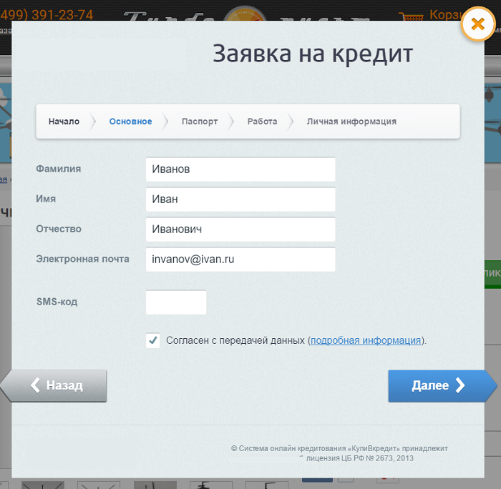Image resolution: width=501 pixels, height=489 pixels.
Task: Click the Заявка на кредит heading
Action: [x=313, y=54]
